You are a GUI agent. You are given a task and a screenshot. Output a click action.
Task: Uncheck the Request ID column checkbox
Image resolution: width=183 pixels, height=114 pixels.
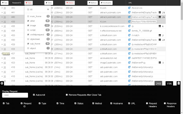[22, 103]
